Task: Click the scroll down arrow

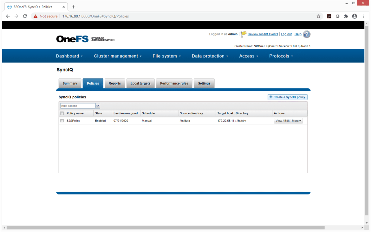Action: coord(367,223)
